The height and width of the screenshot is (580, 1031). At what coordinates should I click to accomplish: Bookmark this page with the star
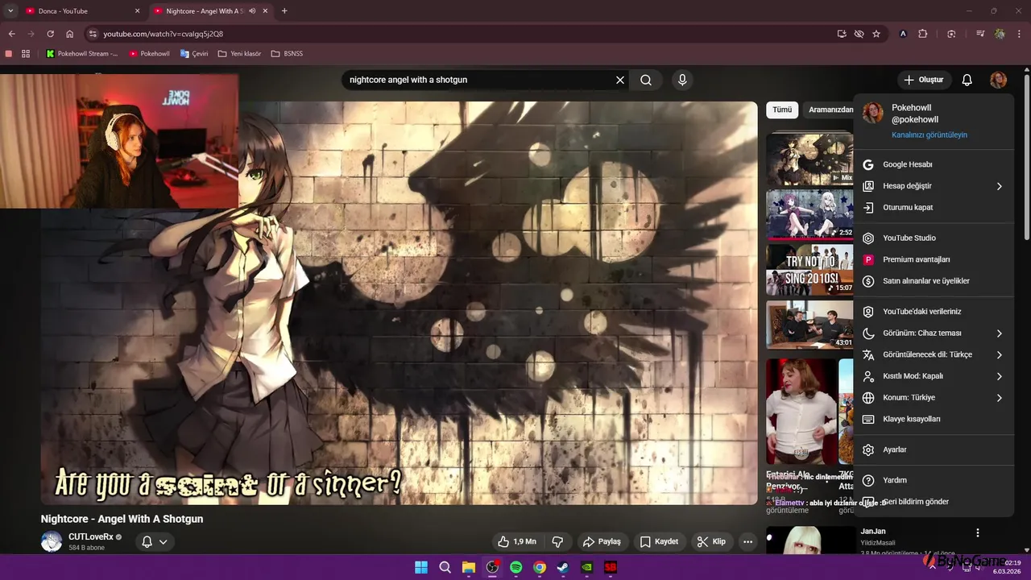coord(876,34)
